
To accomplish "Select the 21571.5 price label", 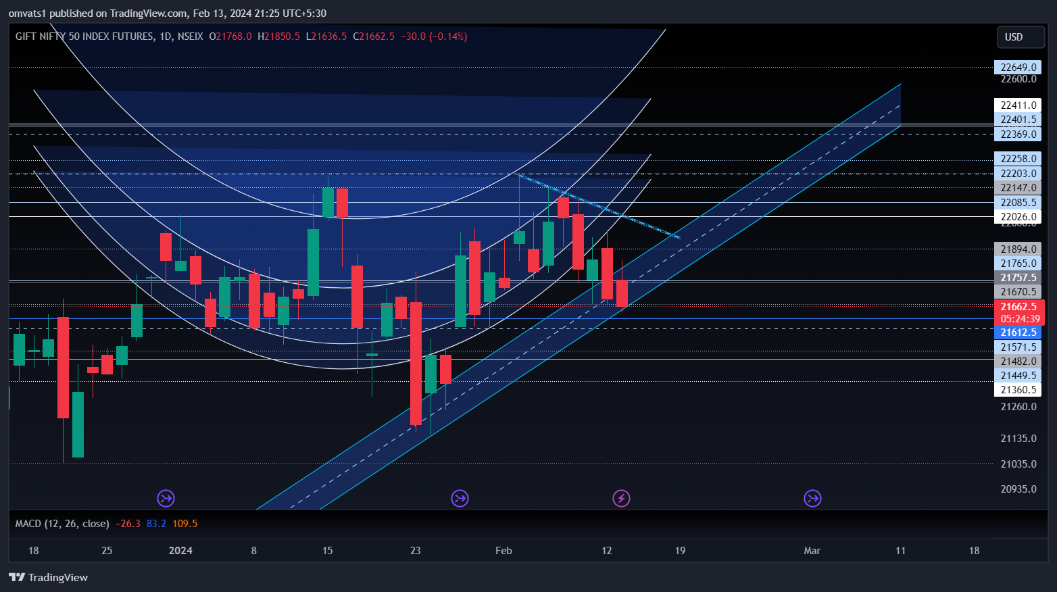I will click(x=1018, y=347).
